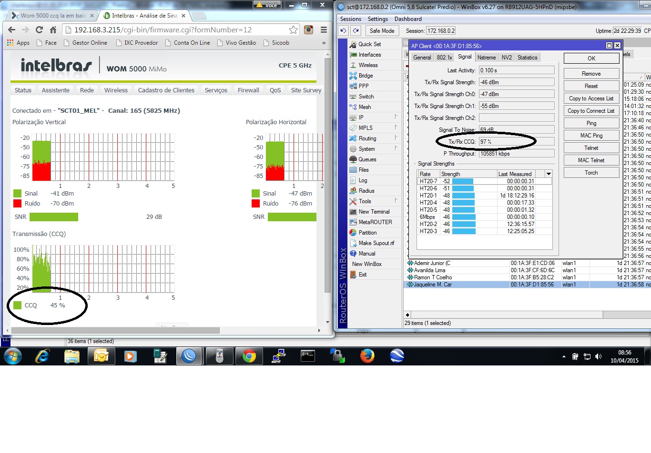This screenshot has width=651, height=453.
Task: Switch to 802.1x tab in AP Client
Action: pos(445,58)
